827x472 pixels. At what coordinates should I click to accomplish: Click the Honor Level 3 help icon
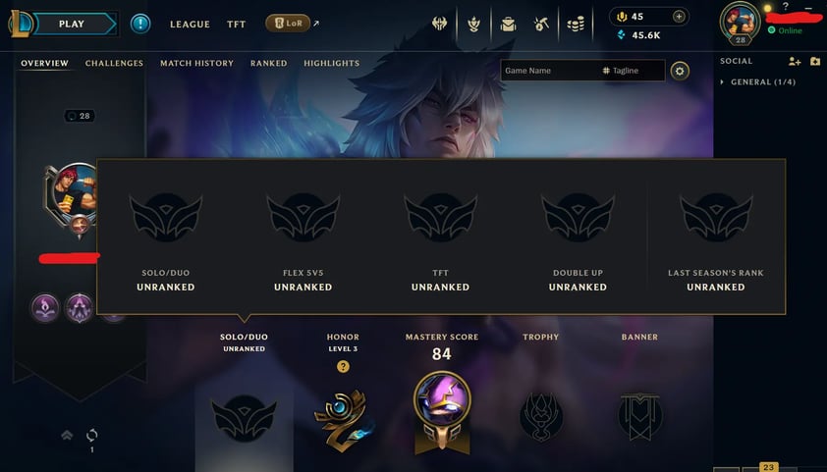(x=343, y=366)
